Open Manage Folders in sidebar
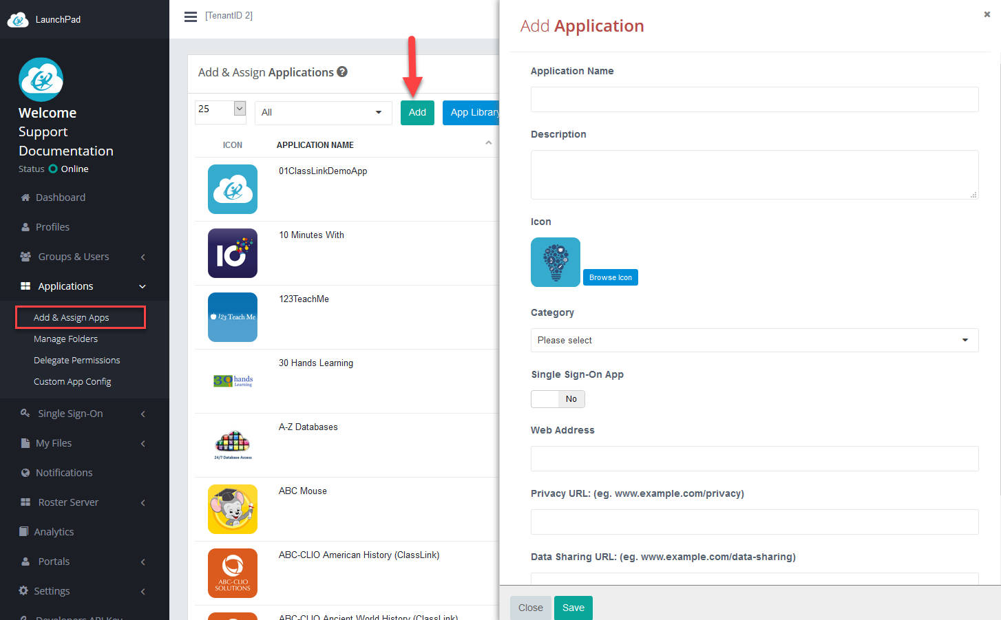The width and height of the screenshot is (1001, 620). tap(66, 339)
